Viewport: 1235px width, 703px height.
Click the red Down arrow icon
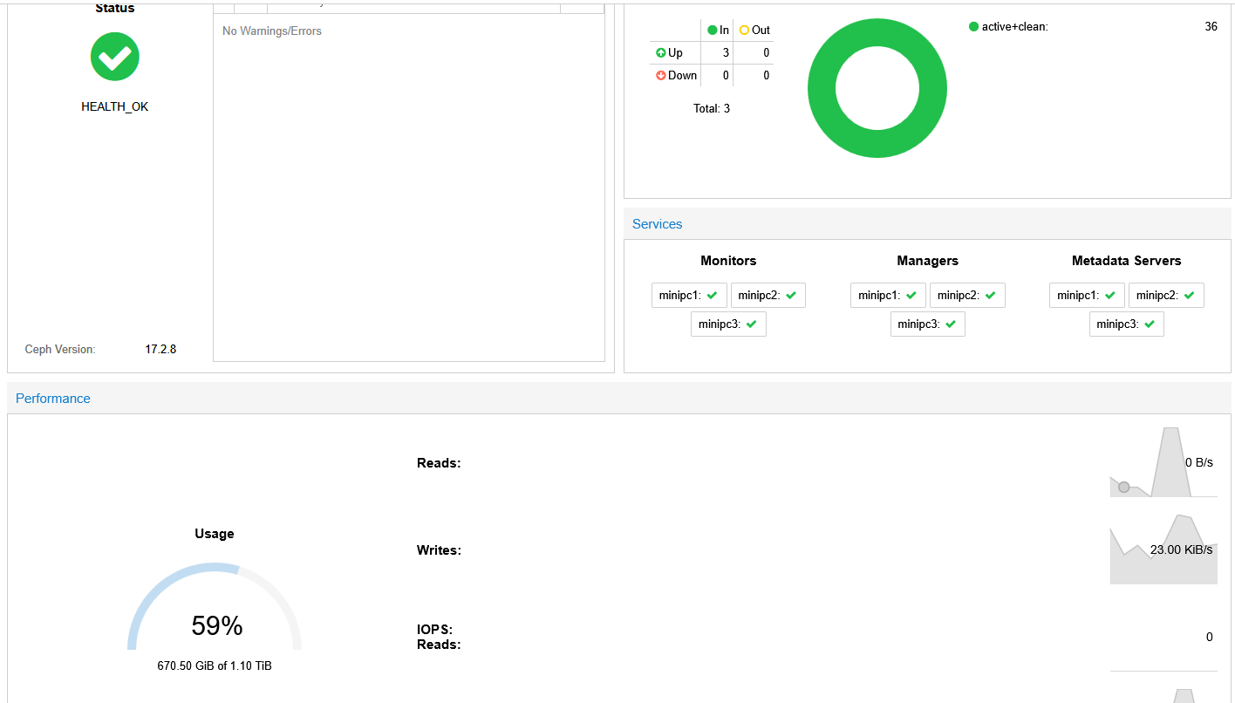tap(660, 76)
